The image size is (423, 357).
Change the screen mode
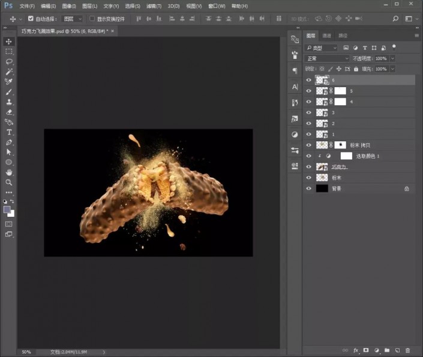[8, 234]
